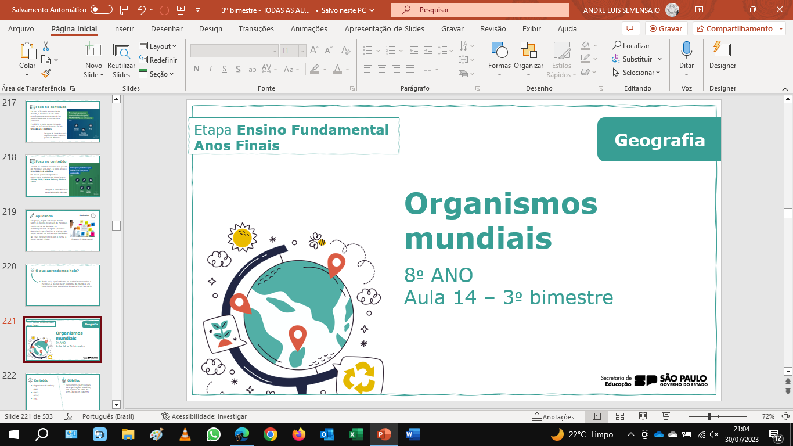Open the Design tab
The image size is (793, 446).
(210, 28)
